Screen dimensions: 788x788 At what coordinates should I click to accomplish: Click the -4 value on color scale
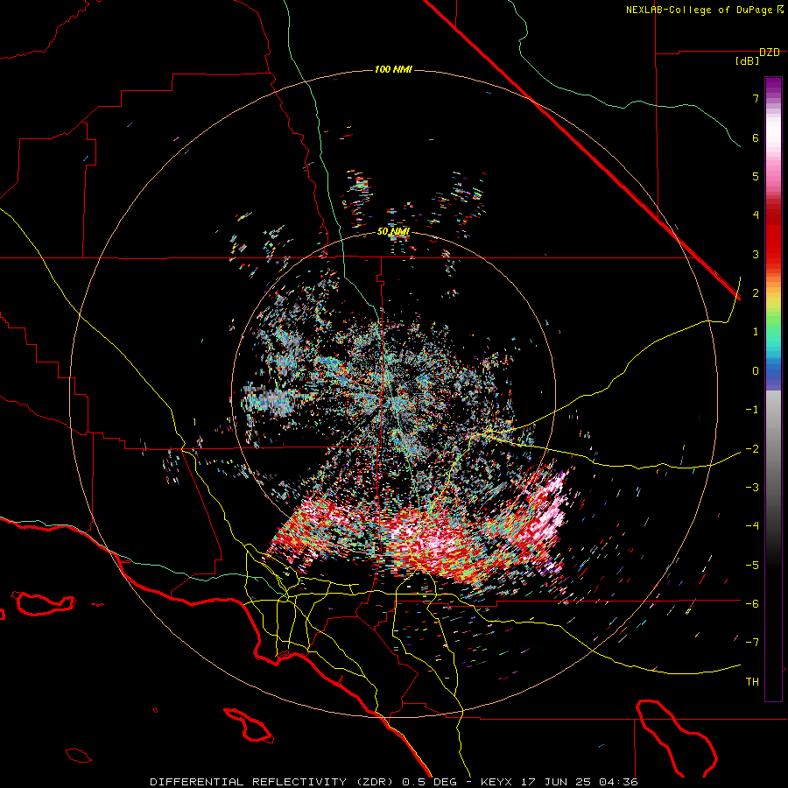(x=752, y=526)
